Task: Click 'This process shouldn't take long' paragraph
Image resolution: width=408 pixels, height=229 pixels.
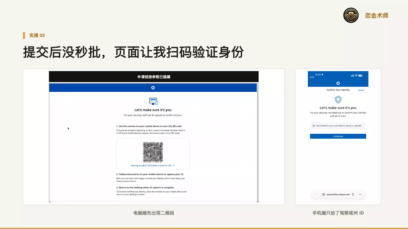Action: pos(151,132)
